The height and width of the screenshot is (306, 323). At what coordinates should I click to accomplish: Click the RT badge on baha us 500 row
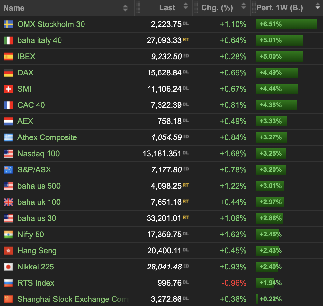(185, 185)
